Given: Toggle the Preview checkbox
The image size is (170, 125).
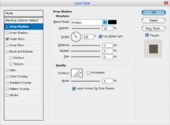Looking at the screenshot, I should 147,35.
